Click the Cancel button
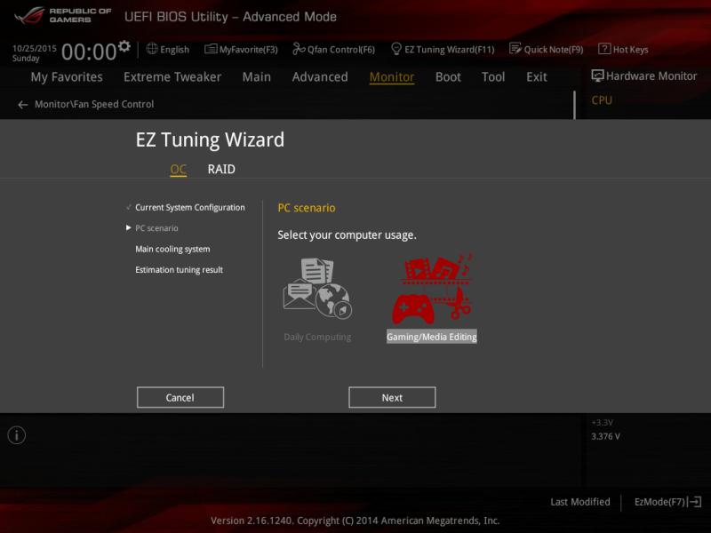 (x=180, y=397)
